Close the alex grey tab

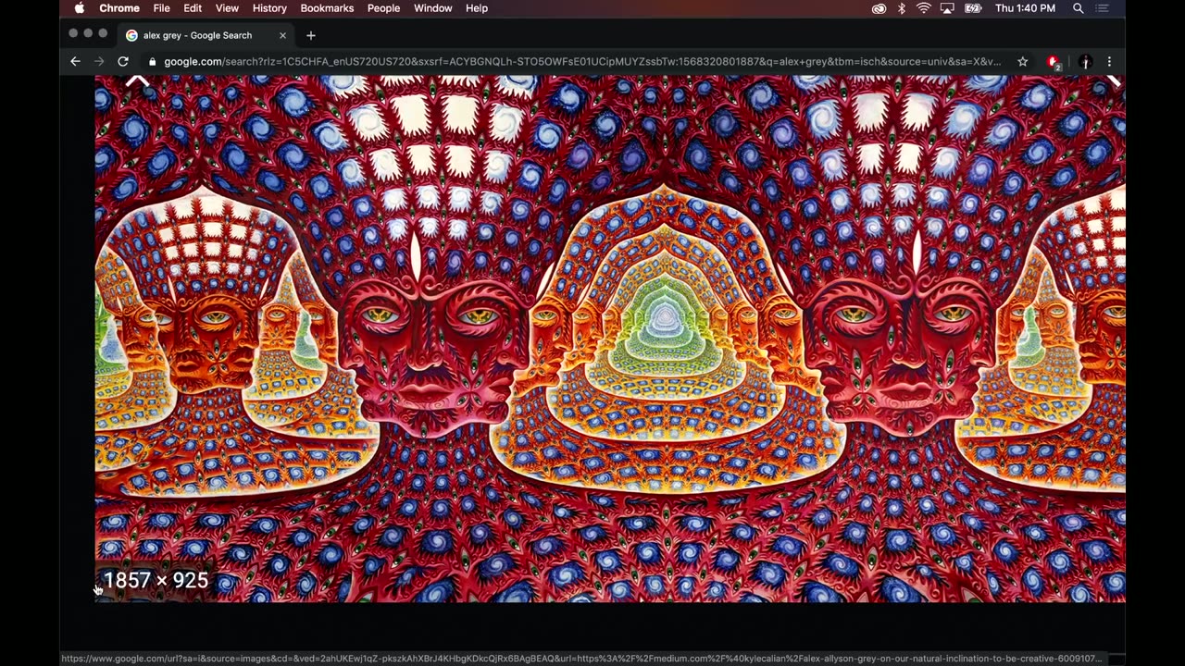click(282, 35)
